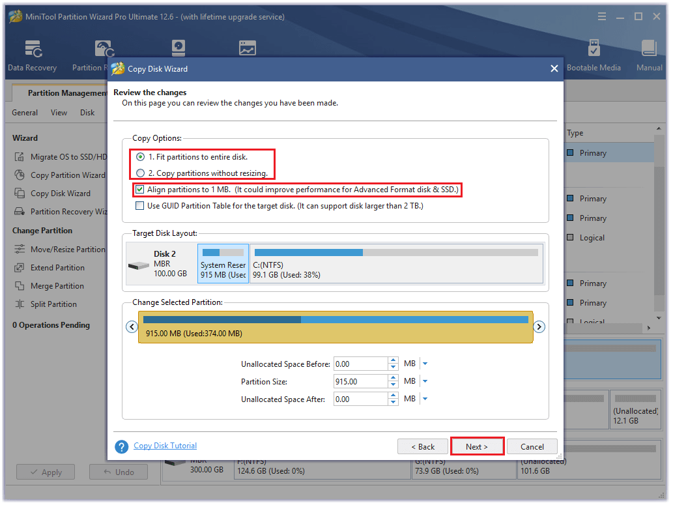Screen dimensions: 673x505
Task: Open the Disk menu
Action: (x=87, y=113)
